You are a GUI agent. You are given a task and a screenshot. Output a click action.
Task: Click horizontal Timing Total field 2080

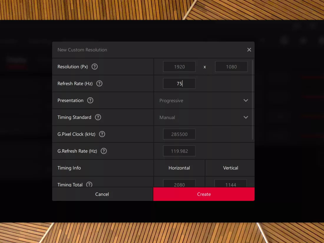(x=179, y=184)
